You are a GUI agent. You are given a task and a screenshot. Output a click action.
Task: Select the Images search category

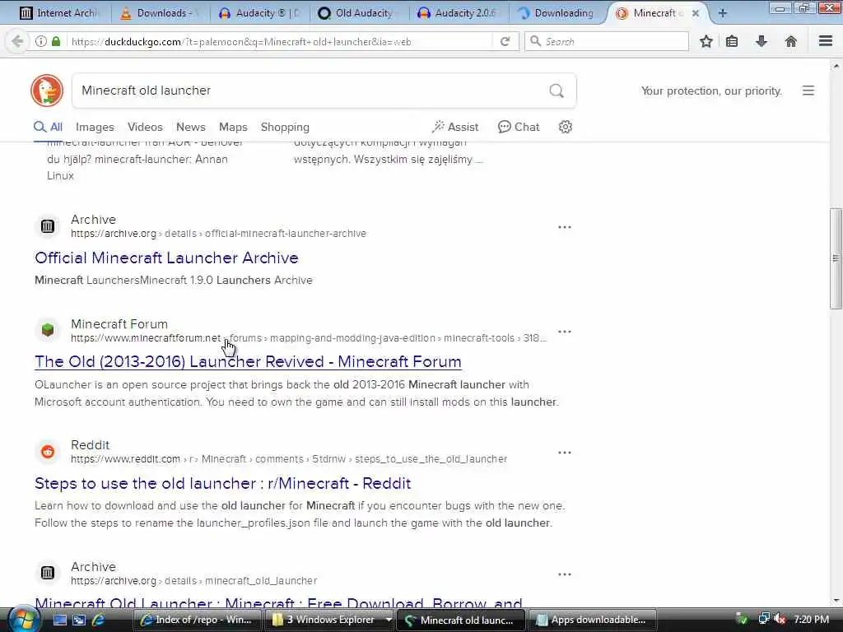(x=95, y=128)
